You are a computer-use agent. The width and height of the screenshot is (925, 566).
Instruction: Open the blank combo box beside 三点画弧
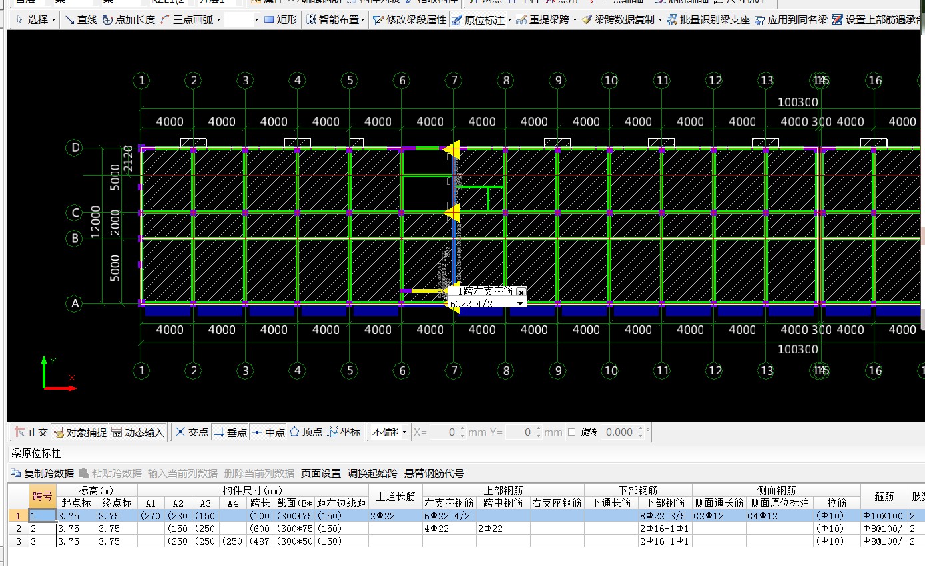pos(242,20)
